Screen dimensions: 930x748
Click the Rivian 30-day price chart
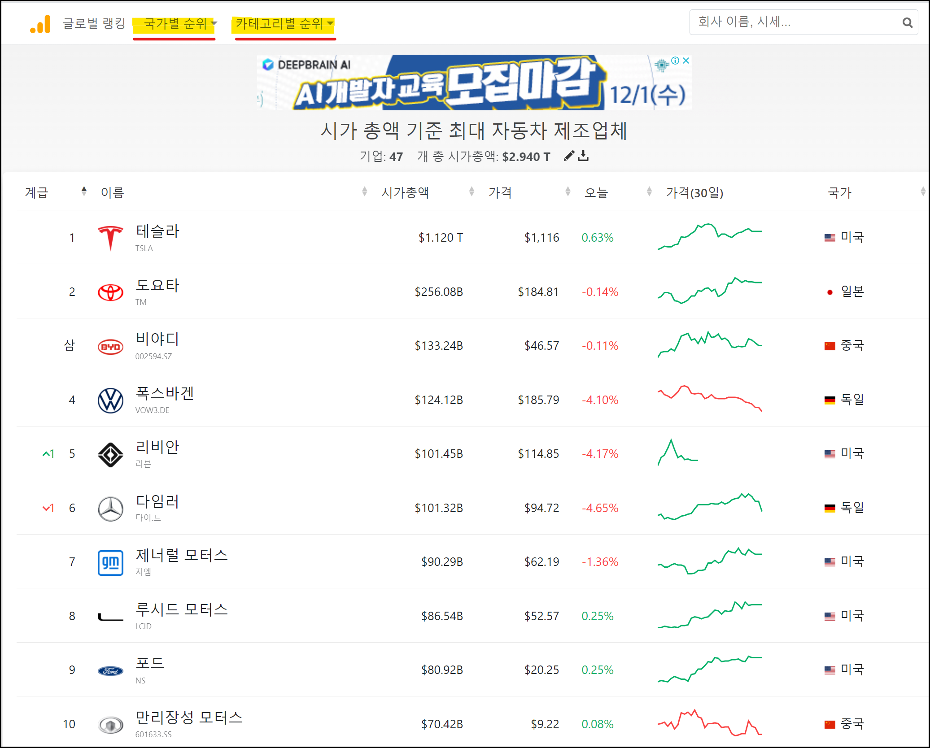(x=678, y=452)
